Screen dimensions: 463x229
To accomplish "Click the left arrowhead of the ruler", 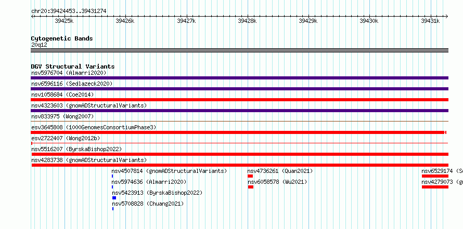I will tap(32, 17).
